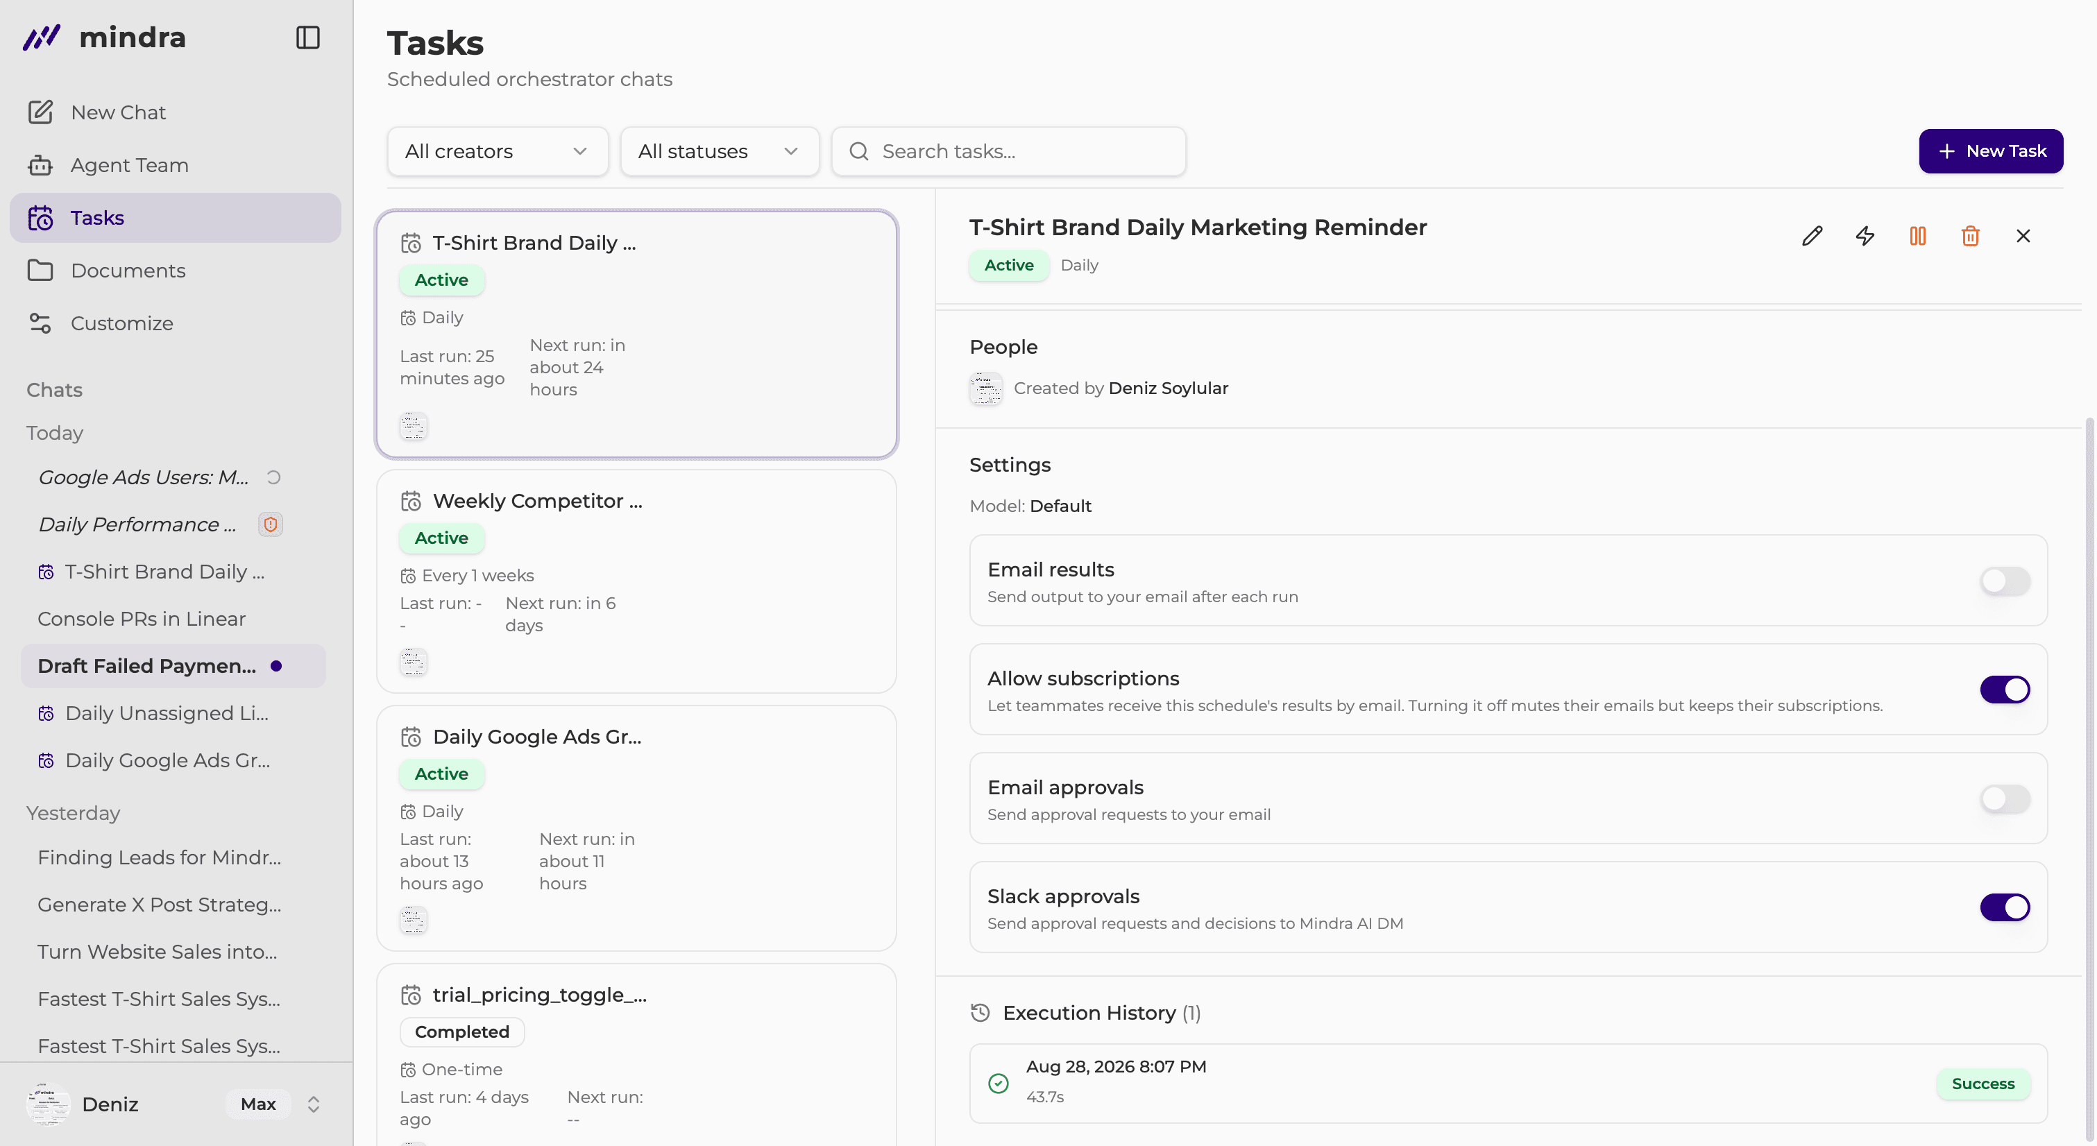This screenshot has height=1146, width=2097.
Task: Enable the Email results toggle
Action: (x=2005, y=581)
